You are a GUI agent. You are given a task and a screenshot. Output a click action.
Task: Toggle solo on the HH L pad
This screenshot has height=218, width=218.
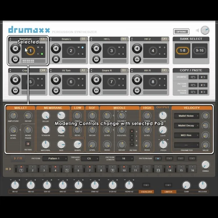(123, 54)
